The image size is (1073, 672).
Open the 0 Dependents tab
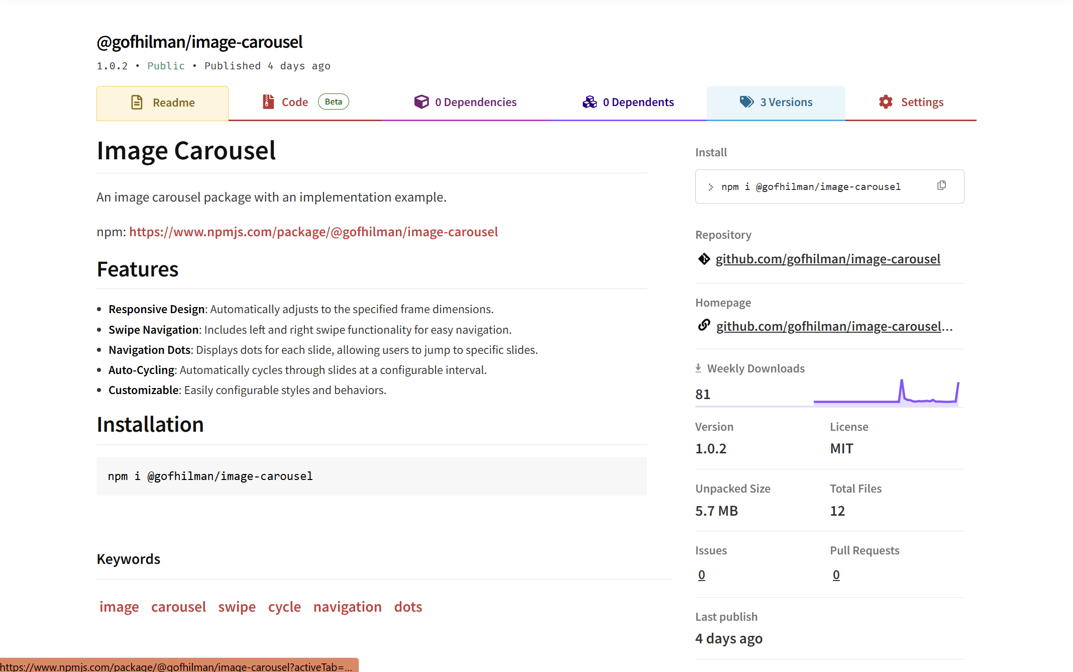(628, 103)
